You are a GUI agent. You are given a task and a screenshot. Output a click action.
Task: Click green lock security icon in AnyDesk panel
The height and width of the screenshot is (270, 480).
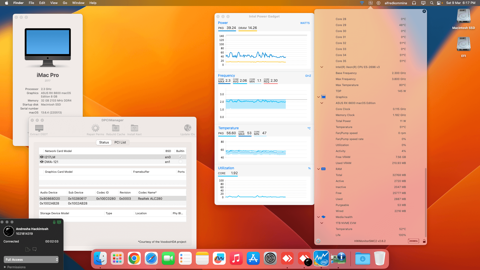[x=54, y=222]
